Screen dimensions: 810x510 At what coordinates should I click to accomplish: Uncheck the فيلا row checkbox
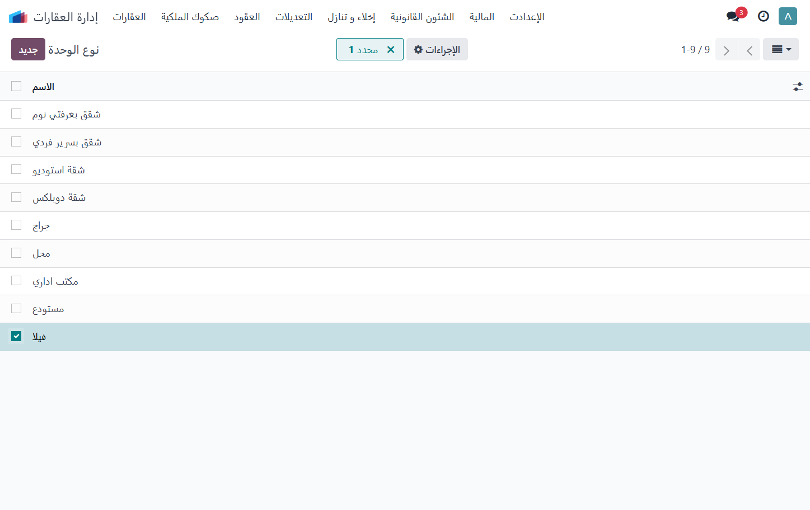coord(16,336)
